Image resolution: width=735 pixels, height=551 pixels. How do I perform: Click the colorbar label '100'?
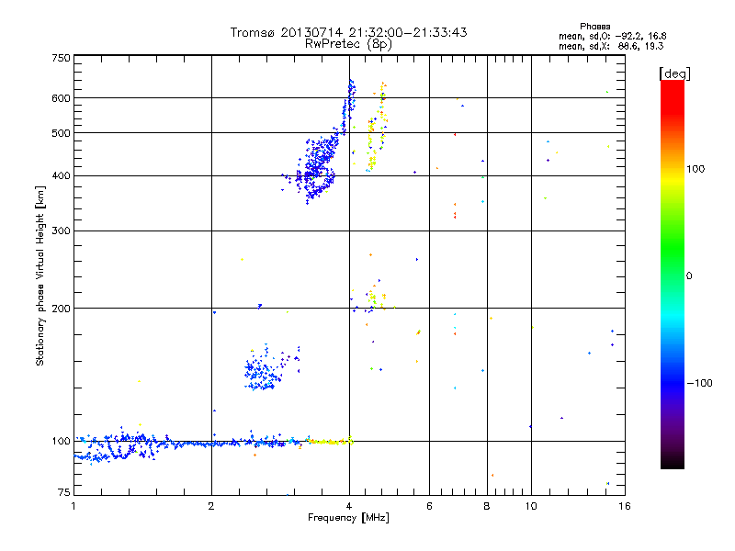pos(695,169)
